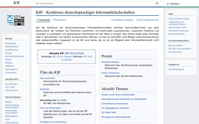Open Portal Arbeitskreise link

(110, 73)
